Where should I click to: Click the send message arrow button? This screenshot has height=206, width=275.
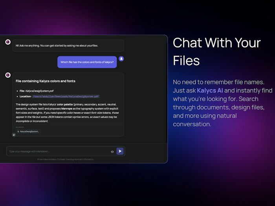tap(120, 151)
